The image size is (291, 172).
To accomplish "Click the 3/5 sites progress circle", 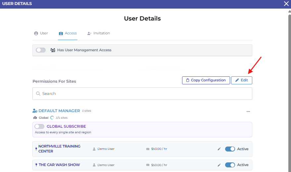I will [52, 117].
